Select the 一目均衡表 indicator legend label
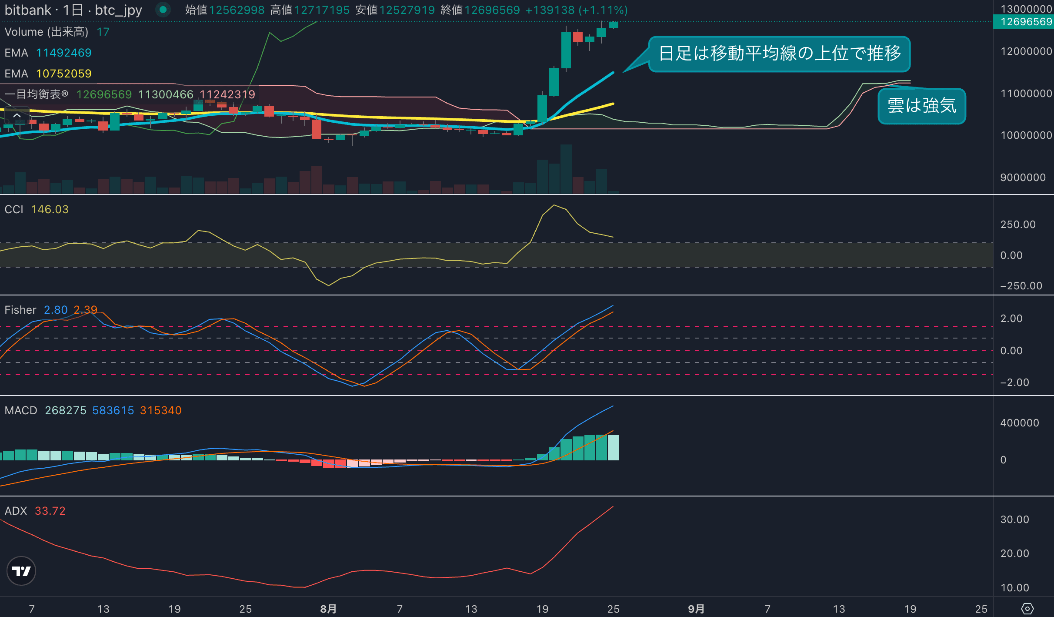This screenshot has height=617, width=1054. (37, 94)
